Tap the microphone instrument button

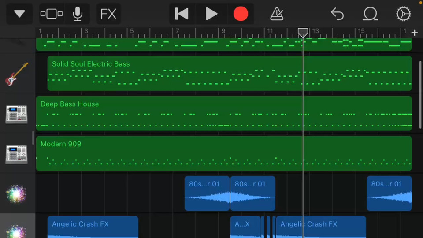(x=78, y=14)
